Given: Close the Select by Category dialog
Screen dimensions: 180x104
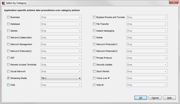Looking at the screenshot, I should point(173,3).
